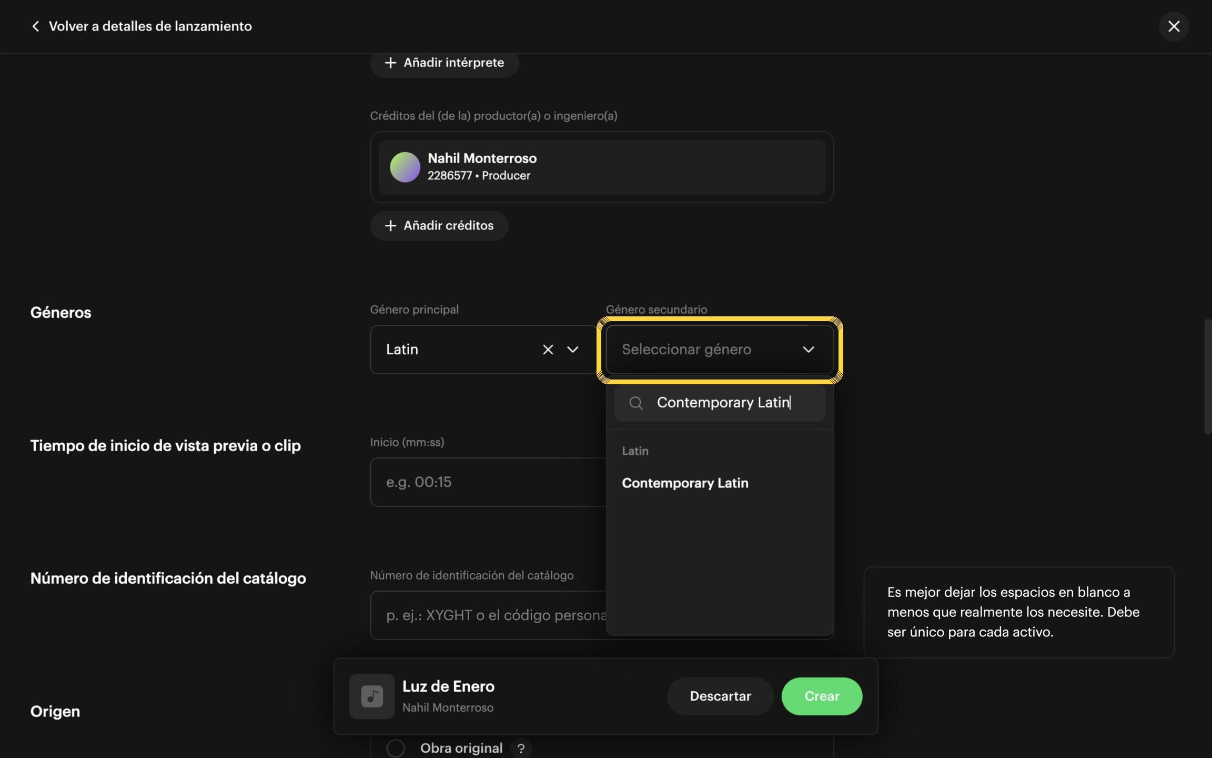Click the help question mark near Obra original
This screenshot has width=1212, height=758.
(521, 749)
